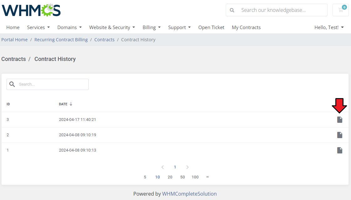This screenshot has height=200, width=351.
Task: Expand the Billing dropdown menu
Action: click(152, 27)
